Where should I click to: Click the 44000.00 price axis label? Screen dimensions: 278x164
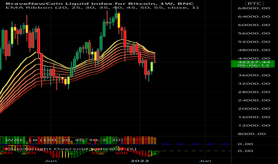pyautogui.click(x=254, y=58)
